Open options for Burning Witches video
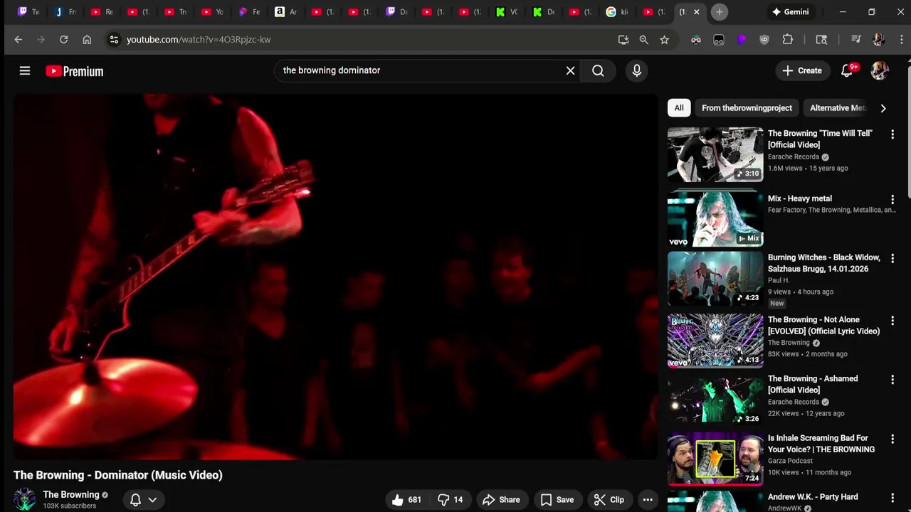 [892, 259]
